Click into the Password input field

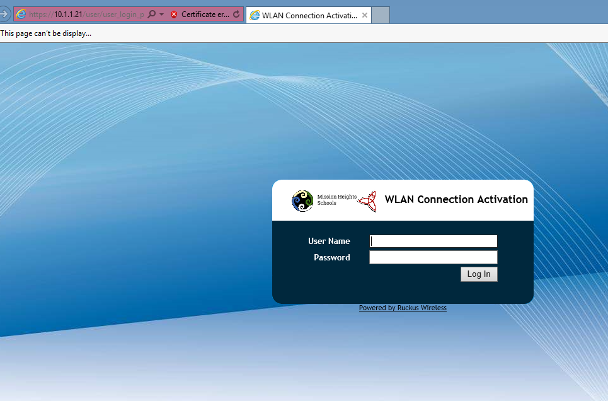click(433, 257)
